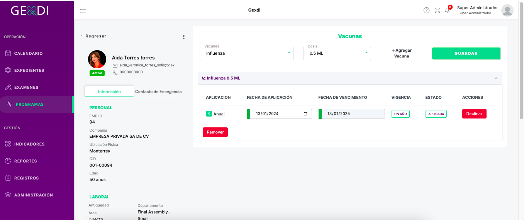Open the Dosis 0.5 ML dropdown
This screenshot has height=220, width=524.
(x=337, y=53)
